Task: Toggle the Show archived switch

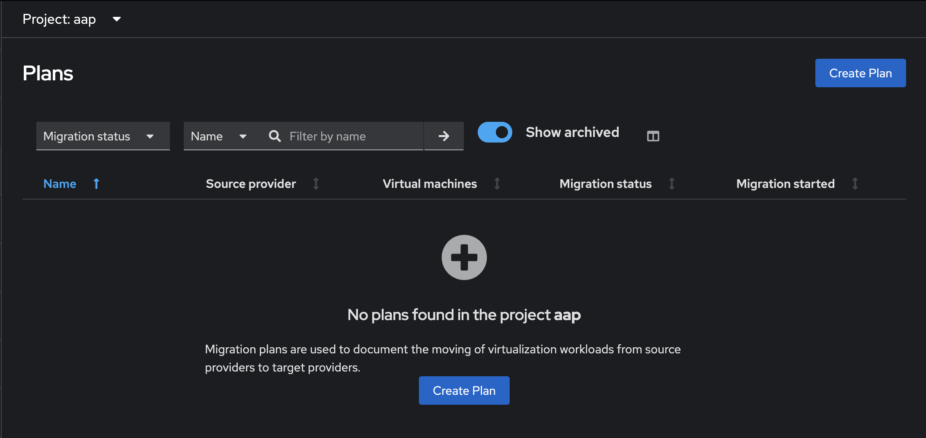Action: [495, 132]
